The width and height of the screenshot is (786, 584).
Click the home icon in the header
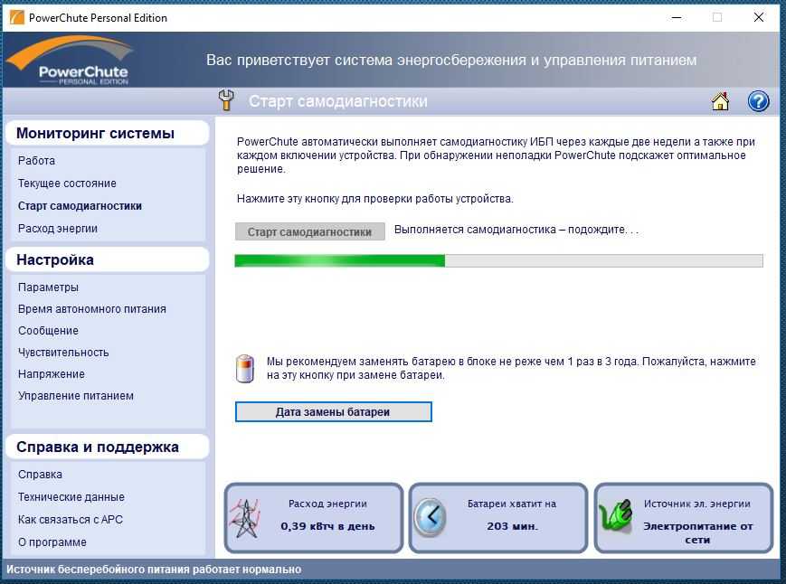pyautogui.click(x=720, y=101)
